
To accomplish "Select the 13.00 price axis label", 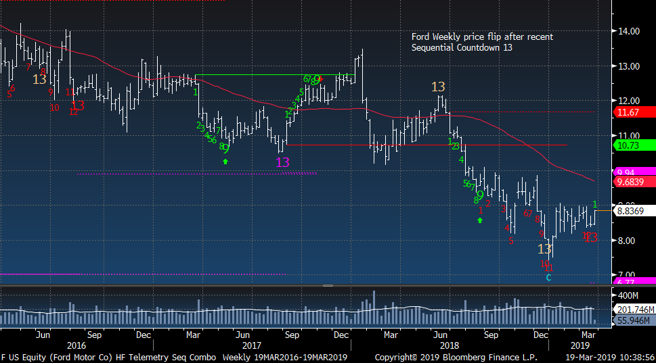I will tap(629, 66).
